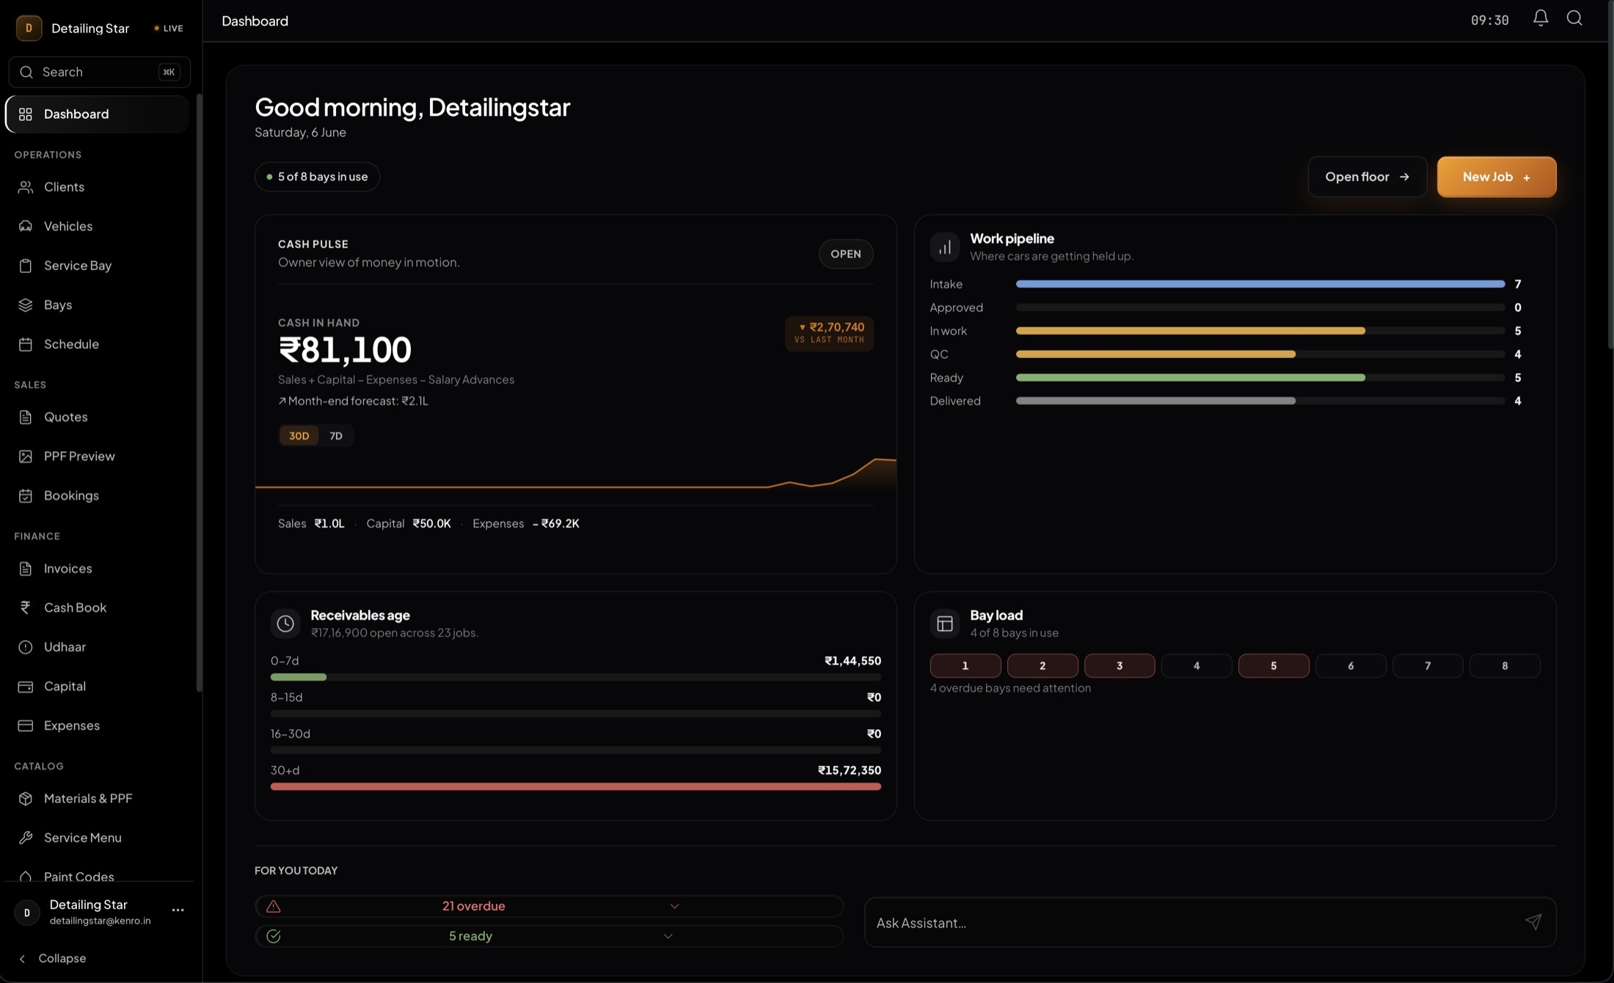1614x983 pixels.
Task: Click the Schedule calendar icon
Action: tap(26, 344)
